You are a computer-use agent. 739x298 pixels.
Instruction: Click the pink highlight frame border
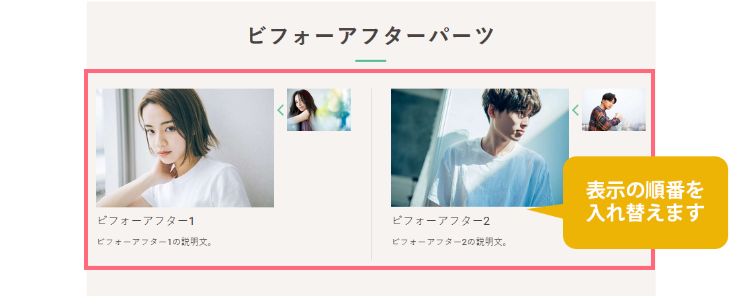click(x=369, y=72)
